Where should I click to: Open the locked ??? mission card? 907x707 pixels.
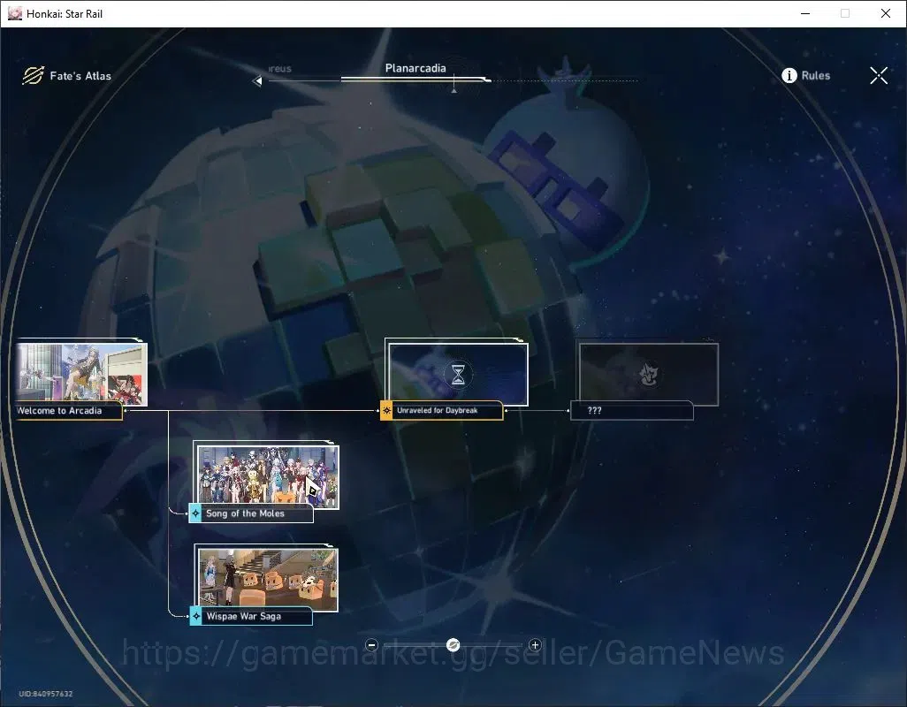coord(649,374)
